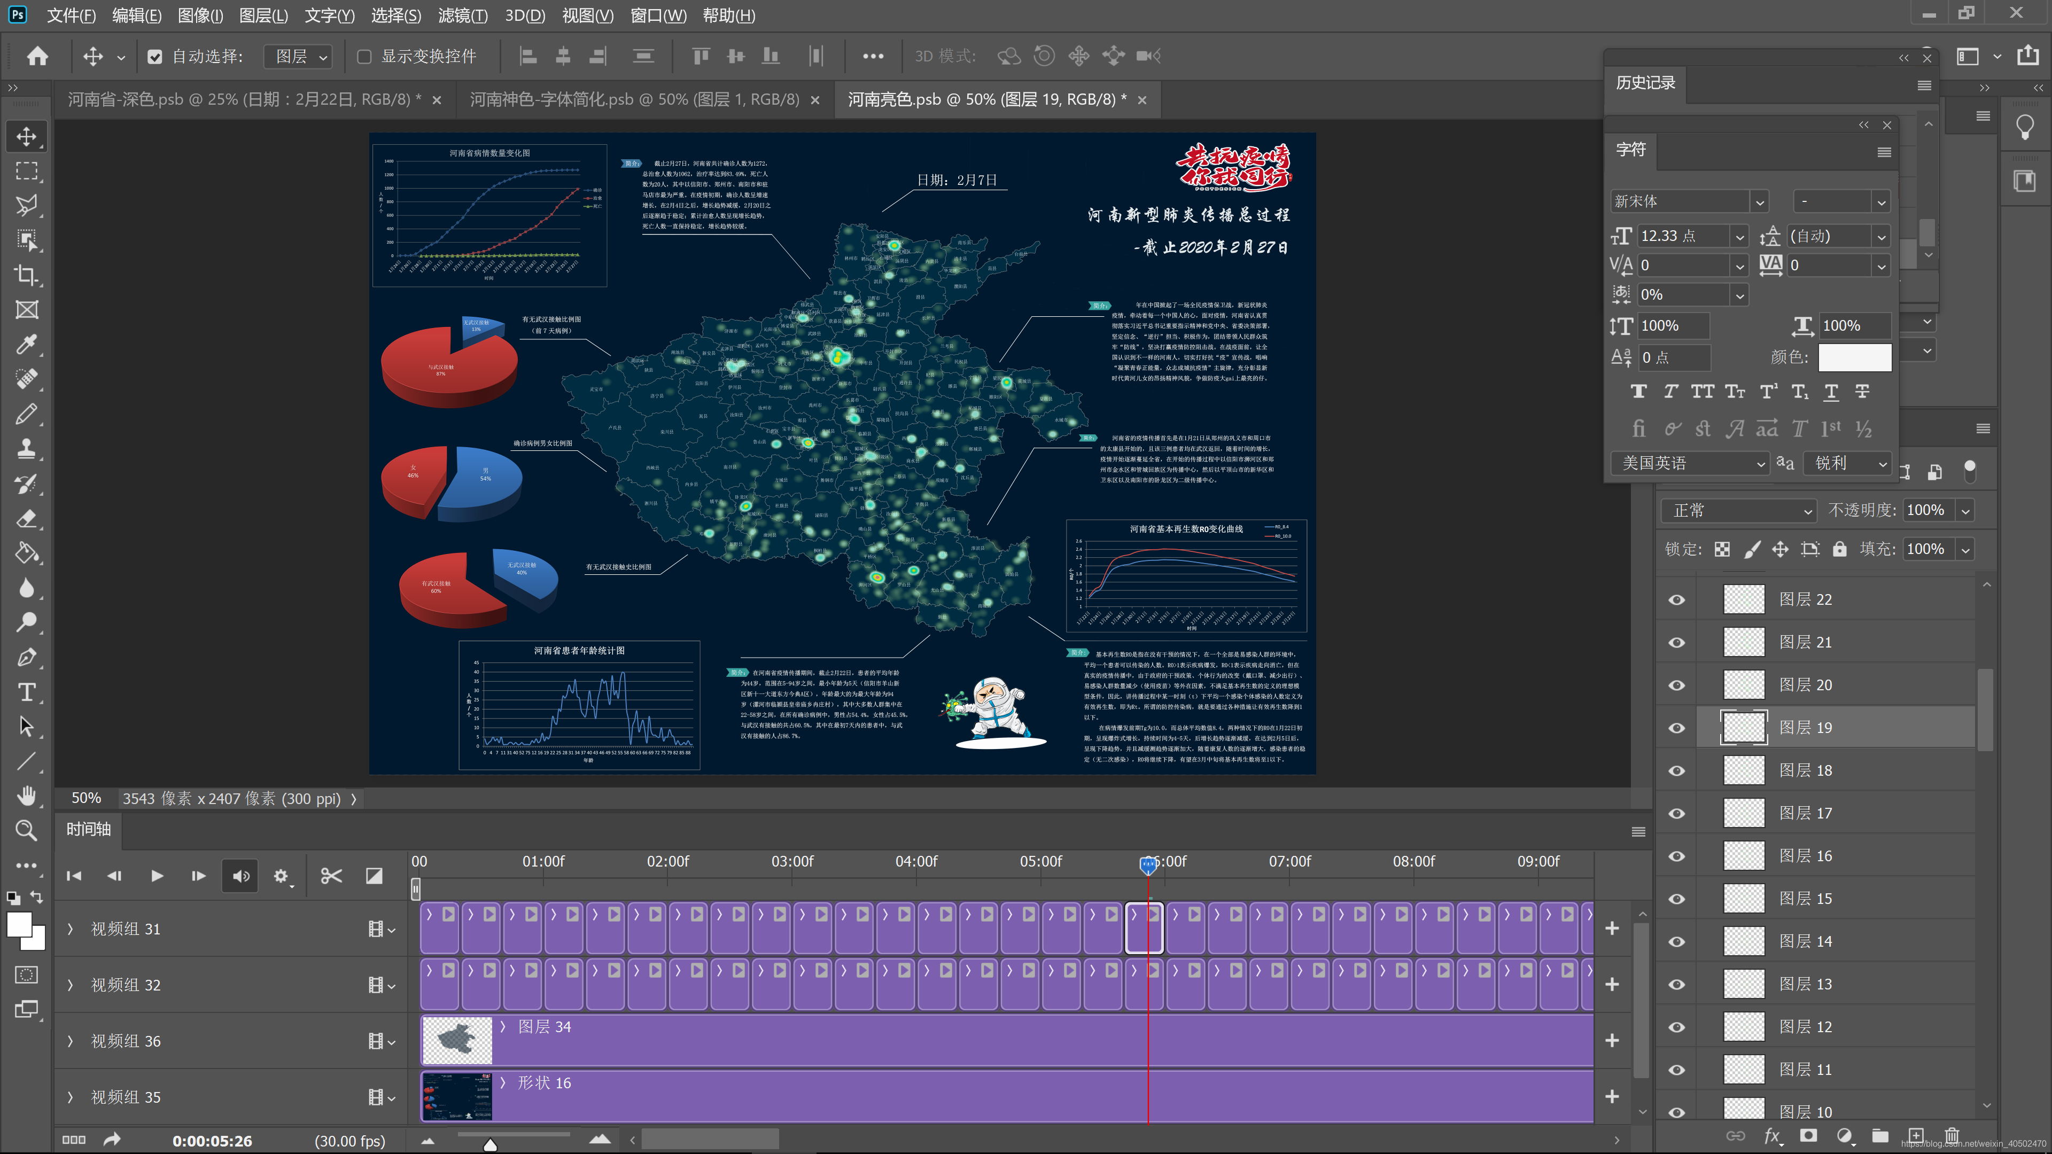Select the Hand tool
The image size is (2052, 1154).
pos(26,796)
